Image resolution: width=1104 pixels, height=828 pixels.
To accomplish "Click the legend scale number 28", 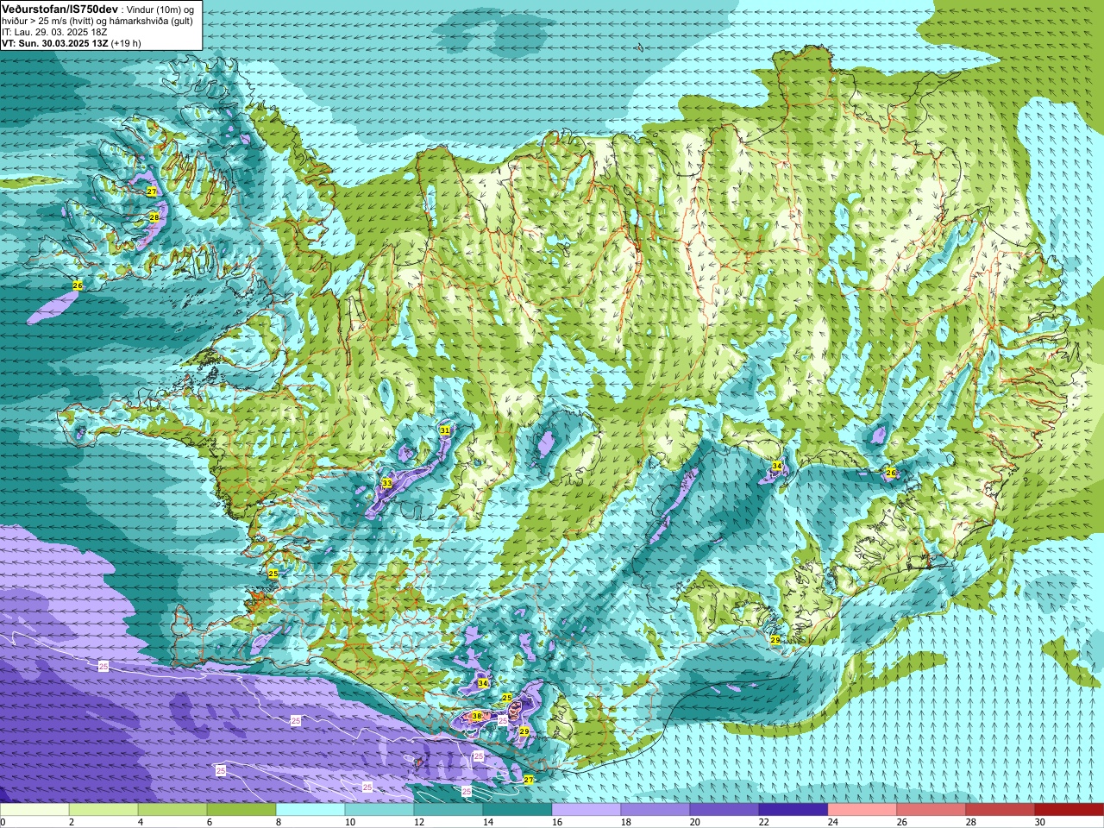I will [x=971, y=822].
